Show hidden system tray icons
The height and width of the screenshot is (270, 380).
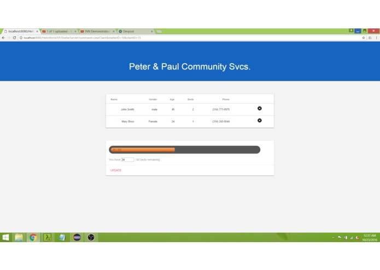(333, 238)
